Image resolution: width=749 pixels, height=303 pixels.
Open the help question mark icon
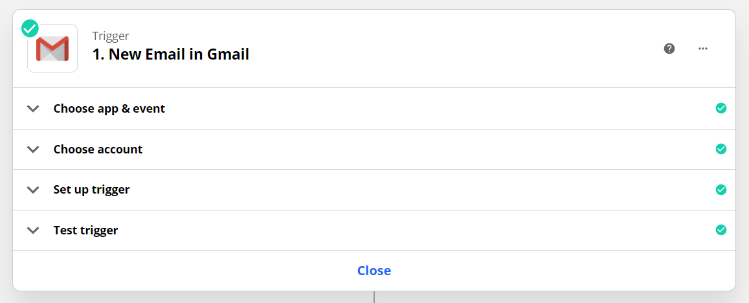[x=669, y=49]
